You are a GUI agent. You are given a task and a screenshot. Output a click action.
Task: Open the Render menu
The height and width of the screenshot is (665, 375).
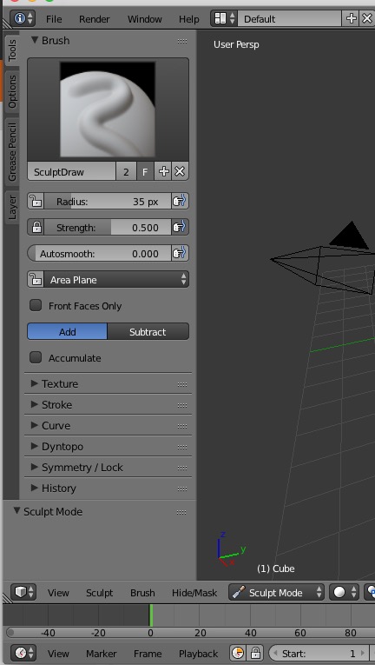click(94, 19)
